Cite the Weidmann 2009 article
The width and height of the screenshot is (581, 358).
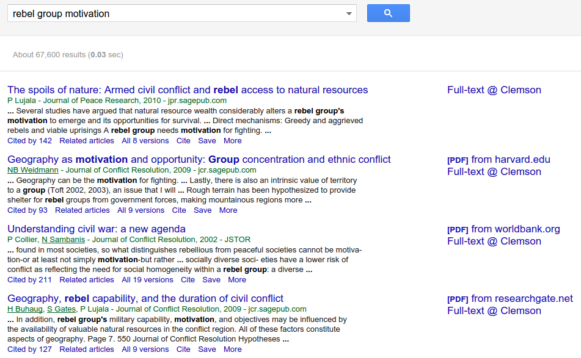pyautogui.click(x=179, y=210)
